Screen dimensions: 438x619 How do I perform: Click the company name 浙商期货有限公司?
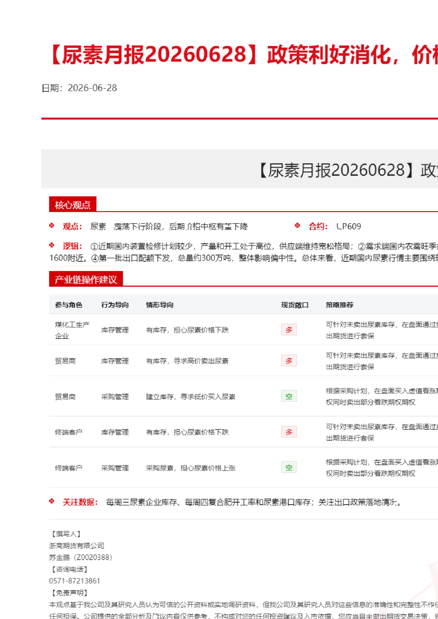[77, 546]
